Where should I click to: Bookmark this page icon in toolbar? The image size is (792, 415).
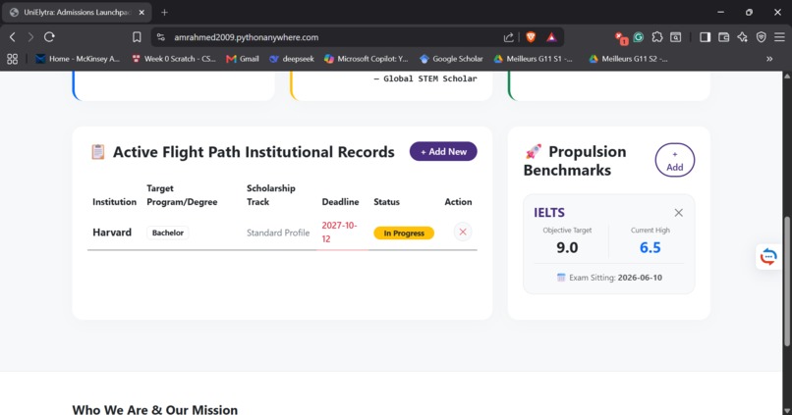pos(137,37)
